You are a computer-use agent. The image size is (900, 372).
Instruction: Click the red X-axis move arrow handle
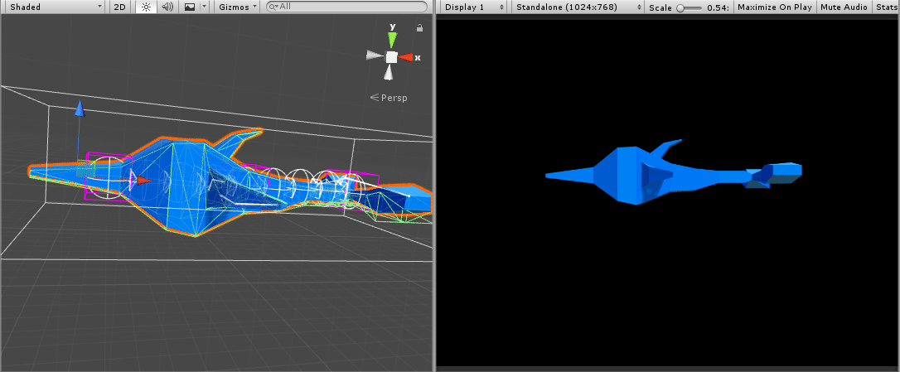(143, 181)
